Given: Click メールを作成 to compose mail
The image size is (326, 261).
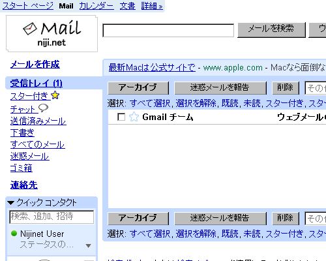Looking at the screenshot, I should [x=35, y=65].
